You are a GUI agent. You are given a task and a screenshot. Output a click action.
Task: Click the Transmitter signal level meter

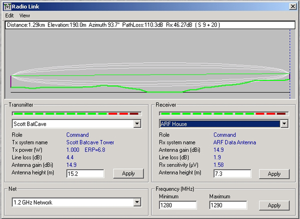pos(75,113)
